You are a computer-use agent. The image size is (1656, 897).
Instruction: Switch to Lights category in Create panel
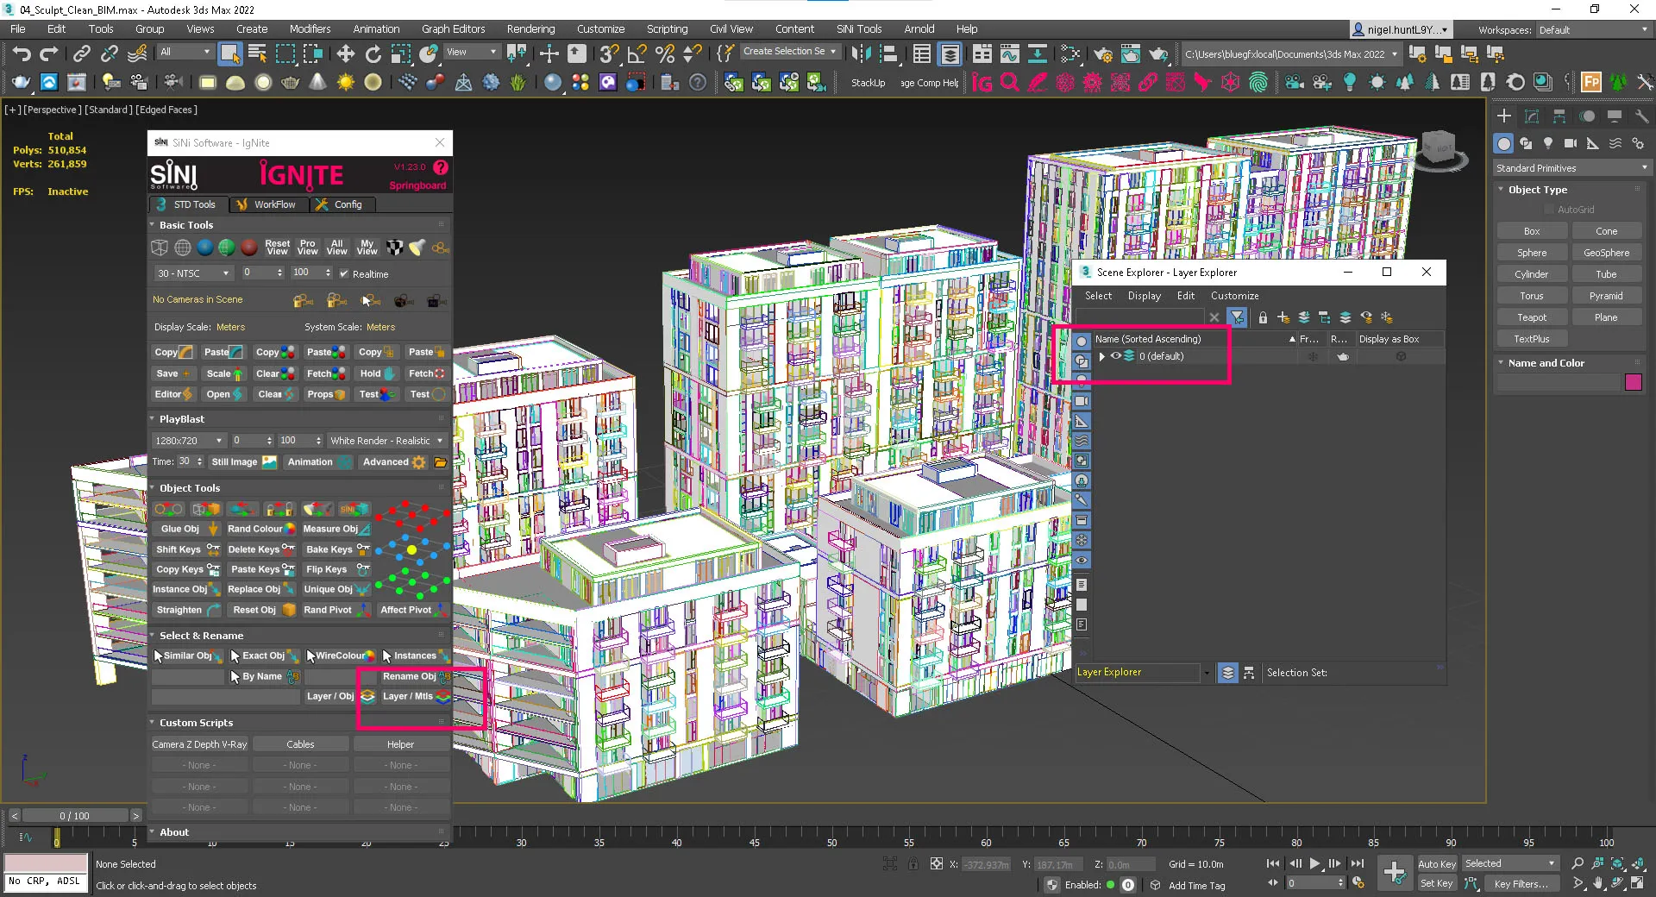click(1548, 143)
